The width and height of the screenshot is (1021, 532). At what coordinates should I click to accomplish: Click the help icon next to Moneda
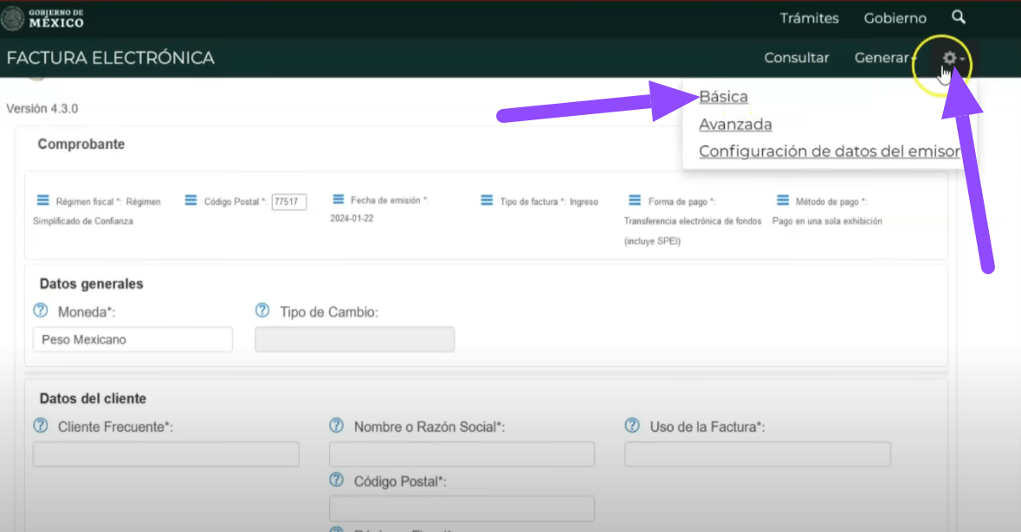pyautogui.click(x=40, y=311)
